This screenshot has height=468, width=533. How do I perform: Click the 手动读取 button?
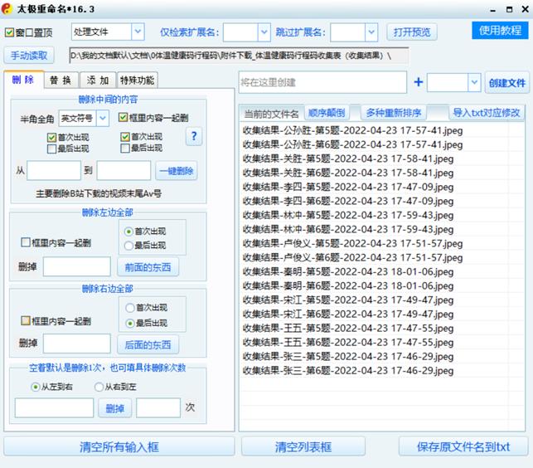[29, 55]
